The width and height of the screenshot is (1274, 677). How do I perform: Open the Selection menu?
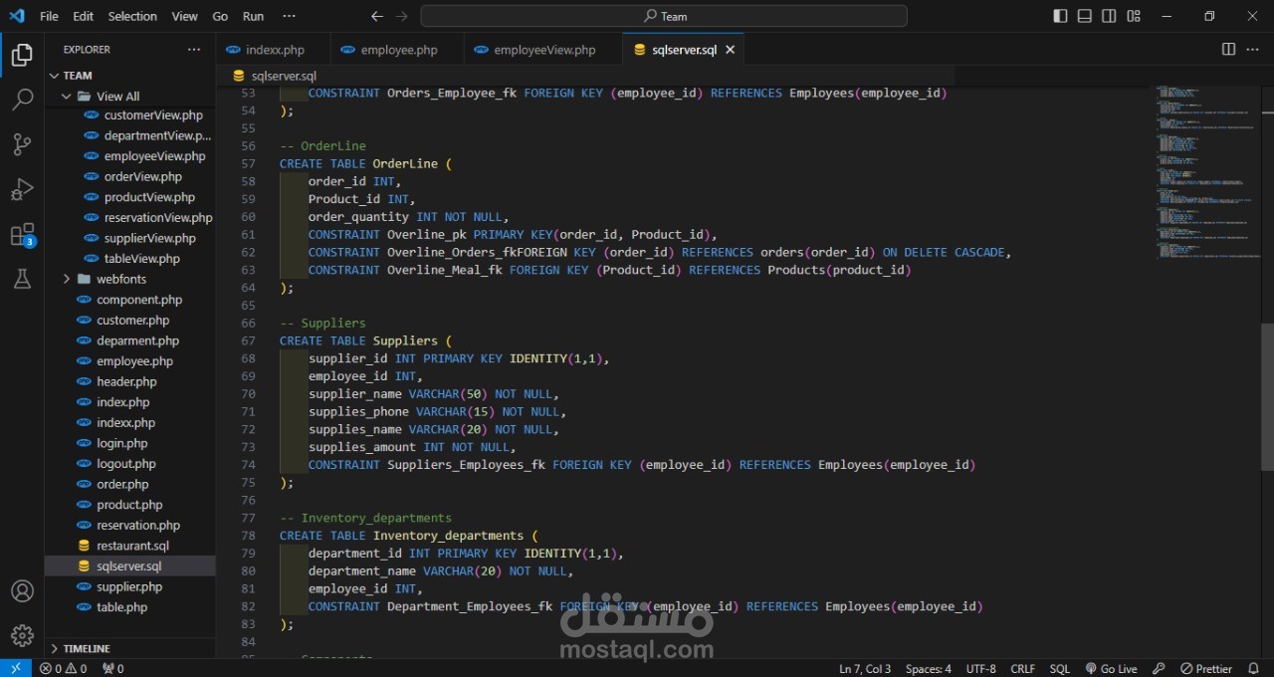(132, 16)
